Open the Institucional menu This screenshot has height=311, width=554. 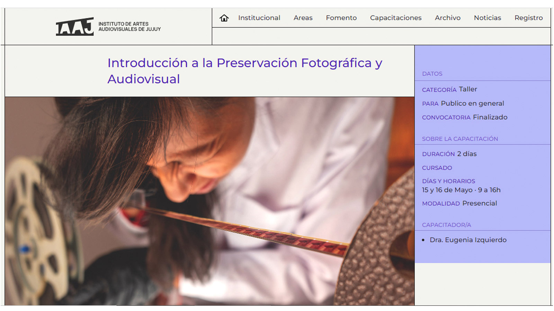point(259,18)
